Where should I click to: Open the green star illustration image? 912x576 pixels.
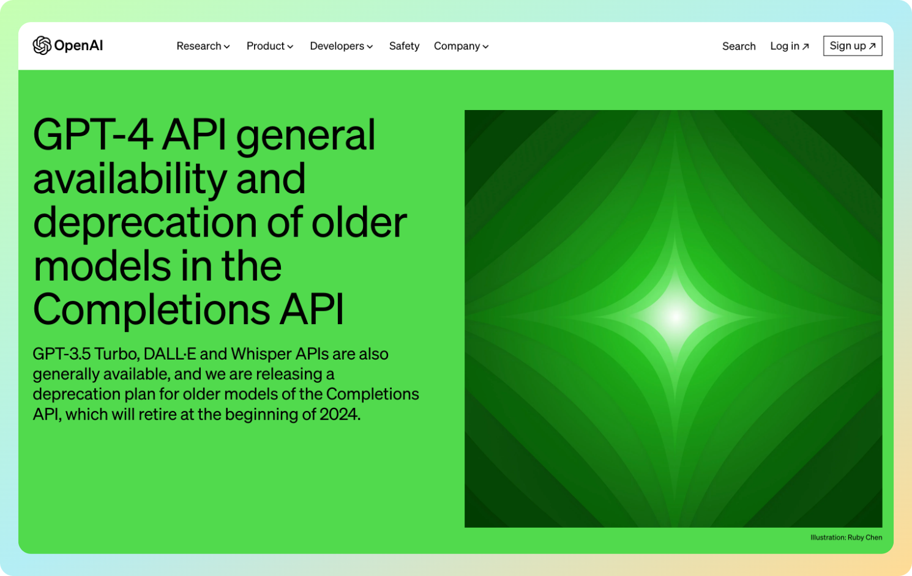(x=673, y=319)
